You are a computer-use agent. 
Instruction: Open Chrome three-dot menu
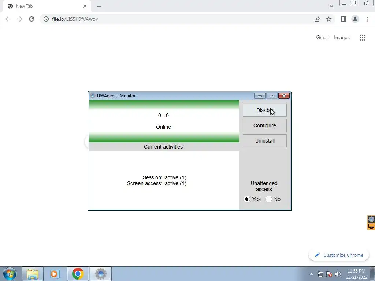(367, 19)
